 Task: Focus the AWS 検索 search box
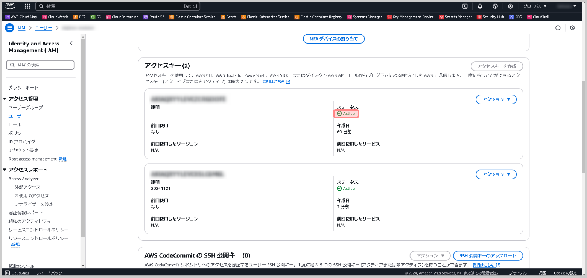tap(118, 6)
